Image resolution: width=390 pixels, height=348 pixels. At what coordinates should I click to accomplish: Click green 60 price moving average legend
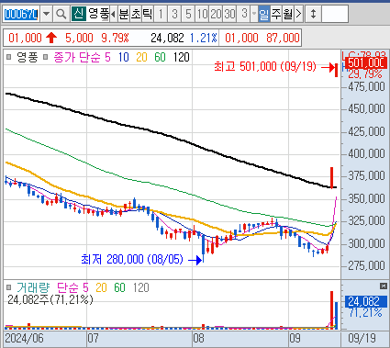[160, 57]
